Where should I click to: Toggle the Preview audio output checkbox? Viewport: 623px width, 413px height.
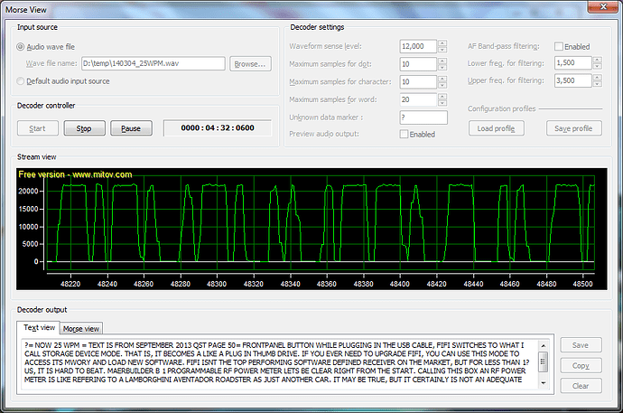tap(404, 135)
